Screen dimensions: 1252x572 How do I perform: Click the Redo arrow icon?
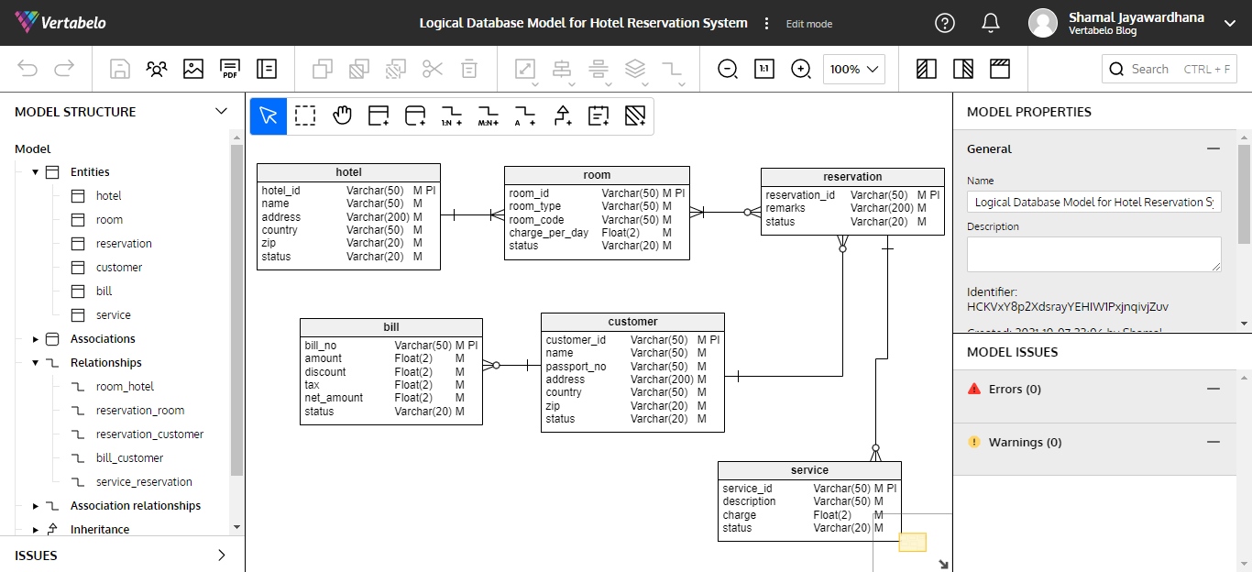[x=64, y=69]
